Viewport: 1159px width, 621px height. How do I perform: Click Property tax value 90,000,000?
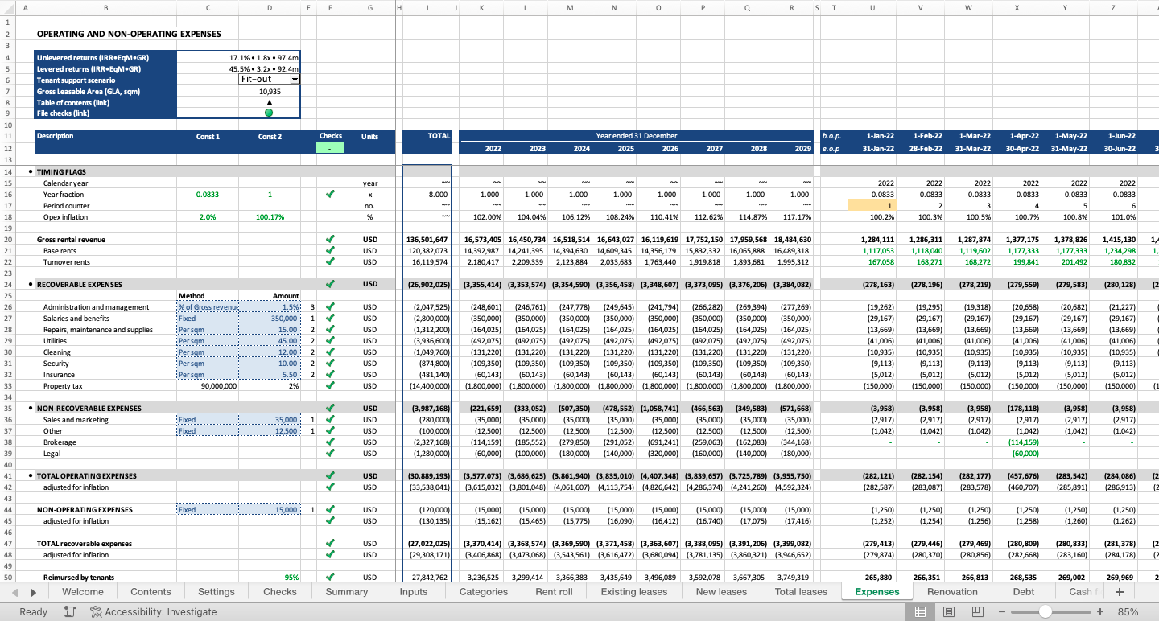208,386
